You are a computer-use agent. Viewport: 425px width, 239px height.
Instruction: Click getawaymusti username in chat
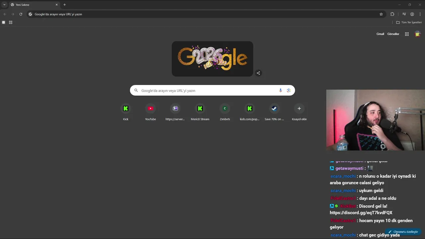[x=349, y=168]
